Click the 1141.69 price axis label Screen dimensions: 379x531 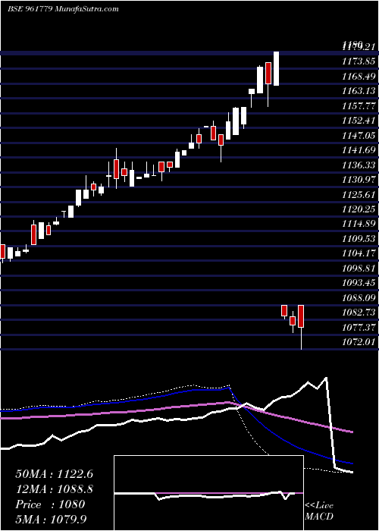pos(359,150)
